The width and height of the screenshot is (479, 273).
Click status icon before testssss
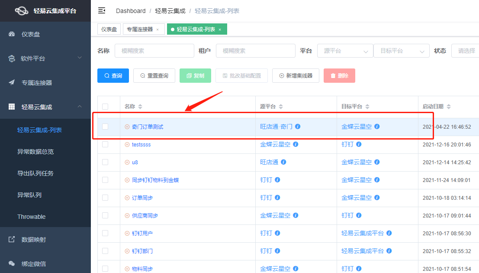tap(127, 144)
